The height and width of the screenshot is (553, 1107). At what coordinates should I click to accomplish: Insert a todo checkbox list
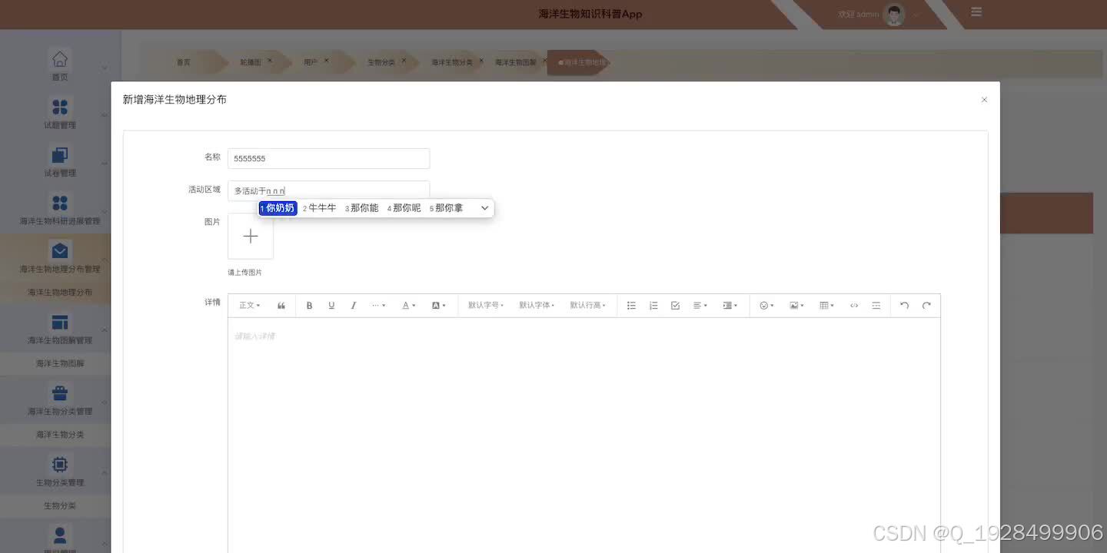point(675,306)
